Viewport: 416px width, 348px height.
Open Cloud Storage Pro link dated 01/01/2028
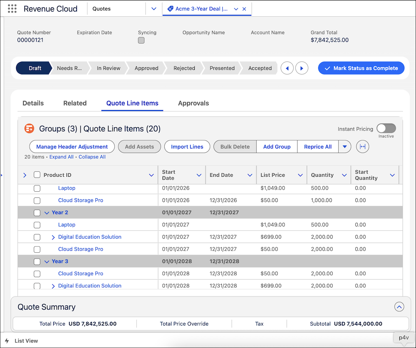pyautogui.click(x=81, y=274)
